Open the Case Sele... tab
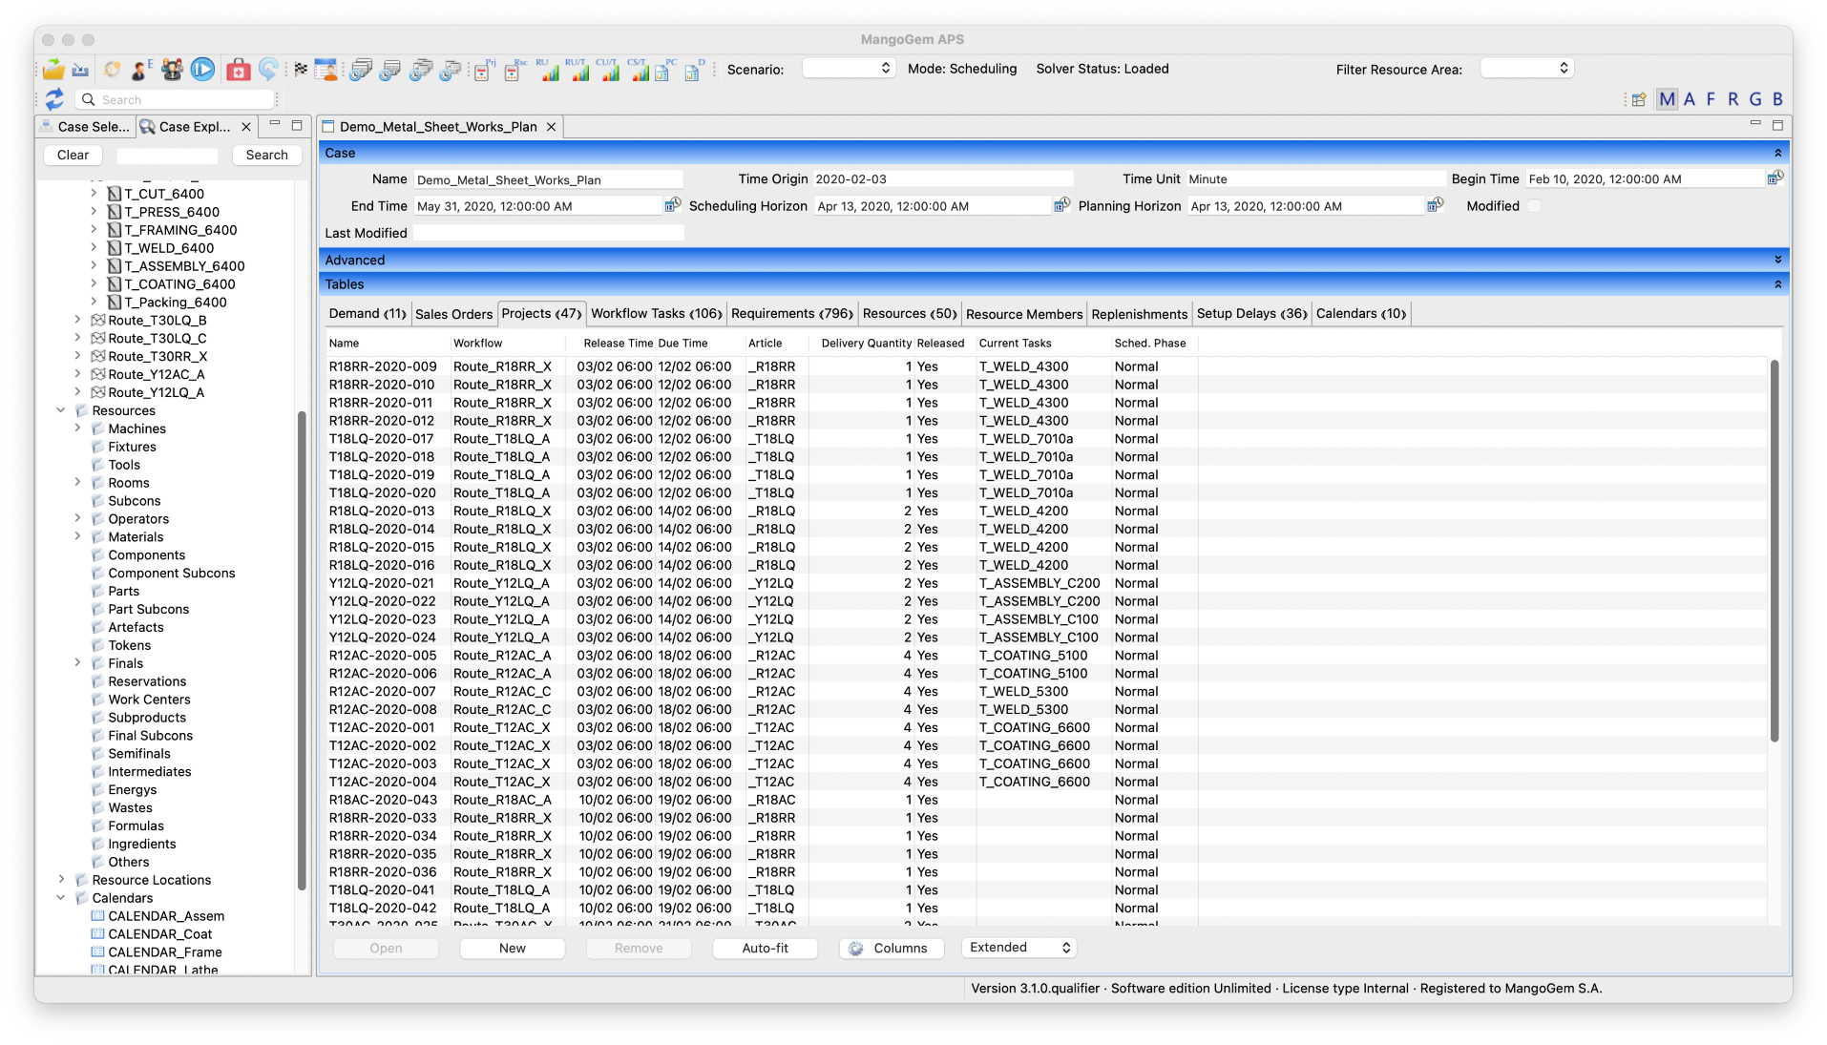 click(87, 127)
